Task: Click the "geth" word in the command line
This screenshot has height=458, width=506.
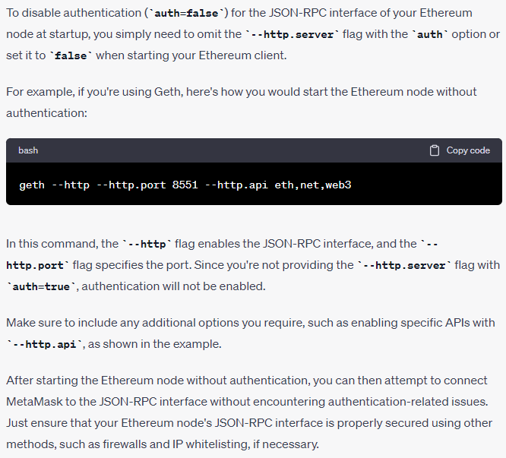Action: pyautogui.click(x=32, y=185)
